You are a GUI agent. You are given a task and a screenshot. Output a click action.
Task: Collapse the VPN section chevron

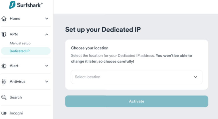click(x=47, y=34)
